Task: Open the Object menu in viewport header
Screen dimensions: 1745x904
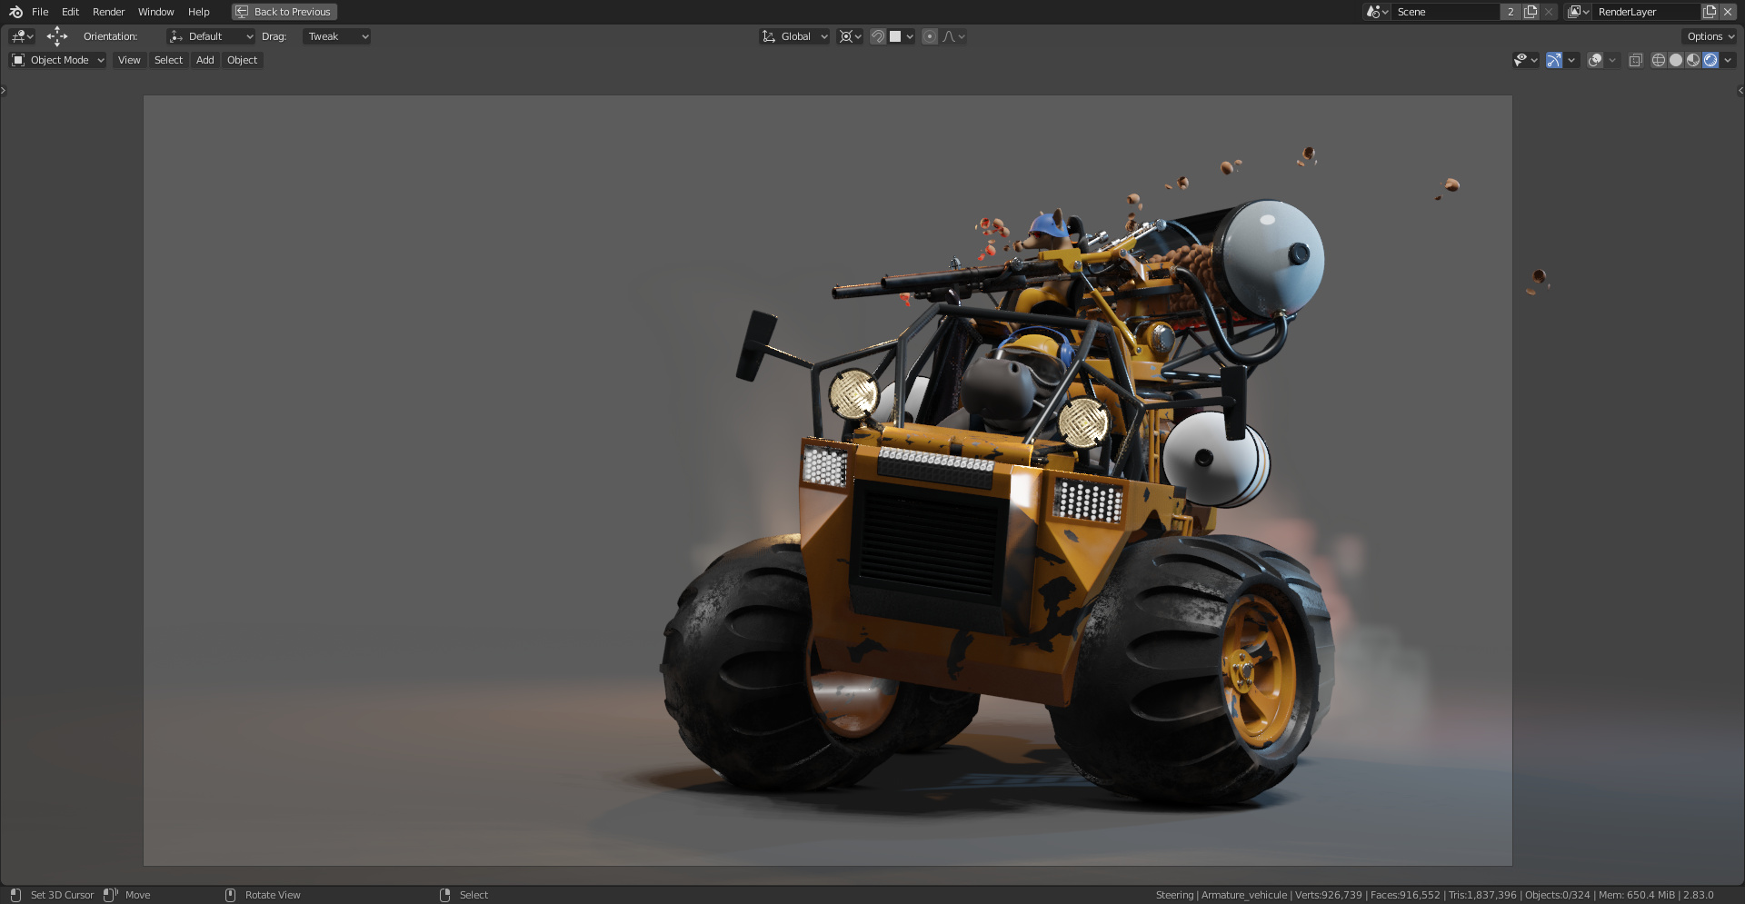Action: (242, 60)
